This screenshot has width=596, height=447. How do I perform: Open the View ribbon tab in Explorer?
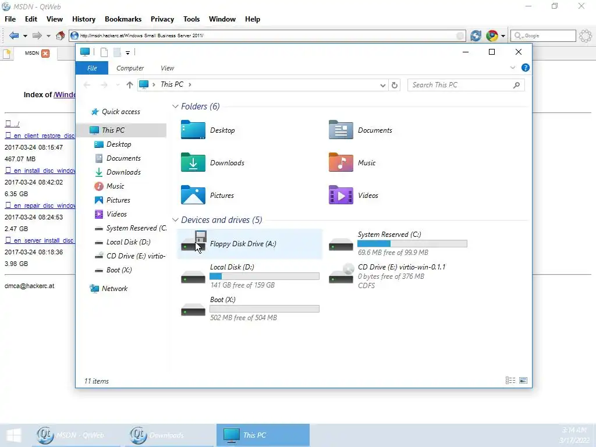point(167,68)
